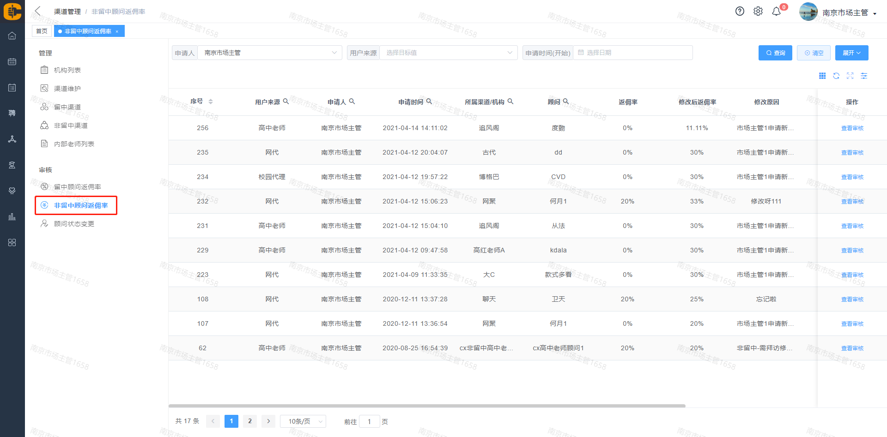
Task: Open the notification bell
Action: tap(777, 12)
